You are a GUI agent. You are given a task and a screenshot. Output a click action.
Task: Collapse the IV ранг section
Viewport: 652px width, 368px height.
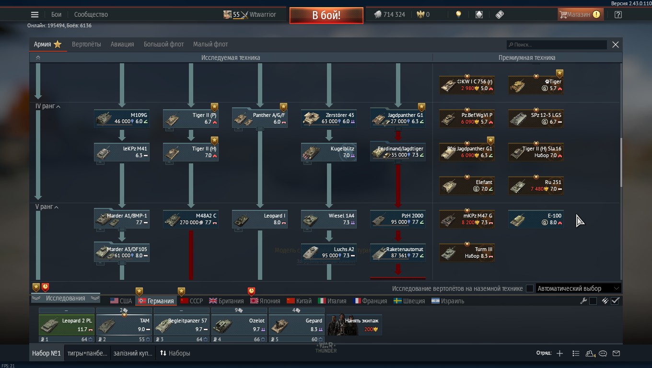[47, 106]
